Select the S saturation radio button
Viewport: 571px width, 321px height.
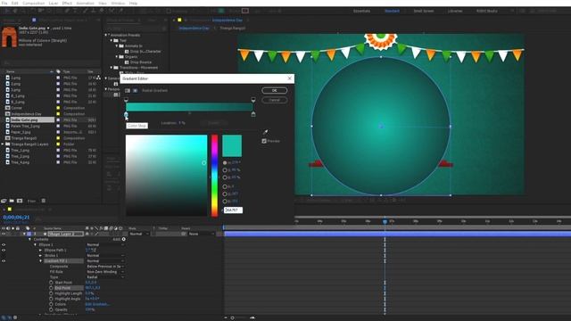(x=225, y=170)
